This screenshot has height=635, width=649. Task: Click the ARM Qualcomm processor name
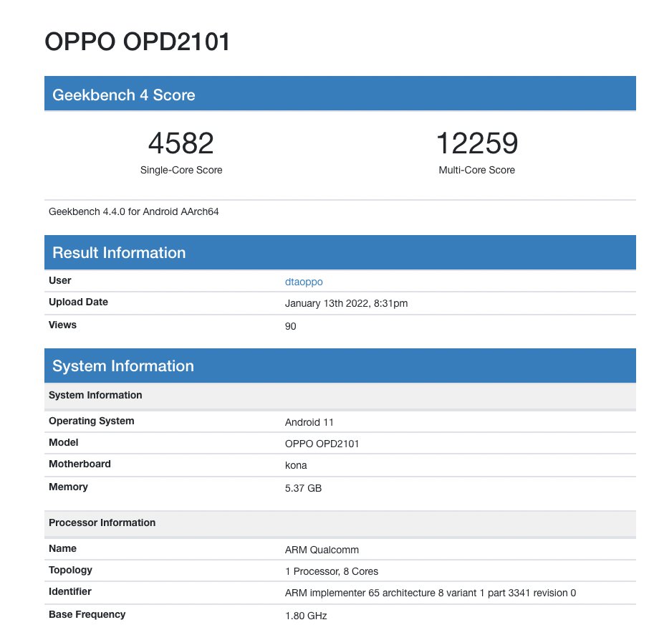click(322, 550)
